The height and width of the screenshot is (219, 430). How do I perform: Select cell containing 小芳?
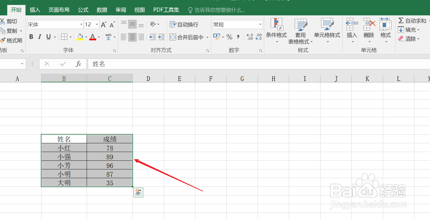click(64, 166)
